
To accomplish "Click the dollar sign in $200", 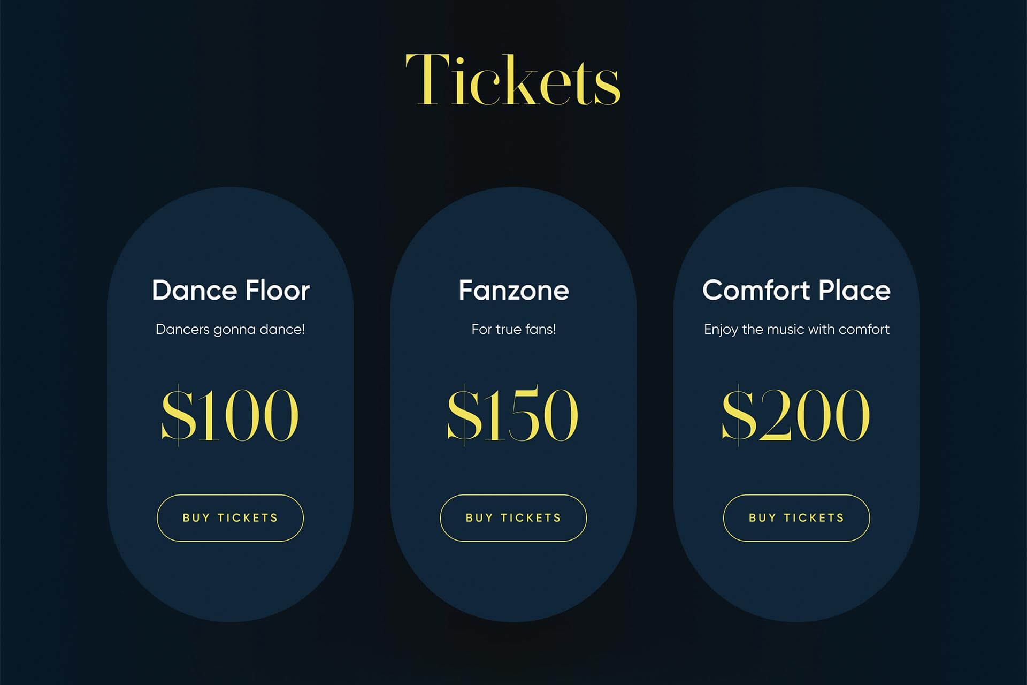I will tap(739, 415).
